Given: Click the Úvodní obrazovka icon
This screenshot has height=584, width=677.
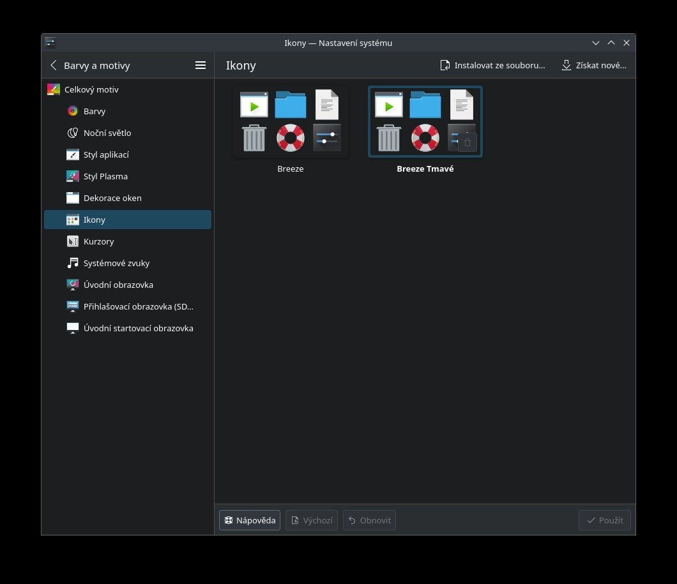Looking at the screenshot, I should tap(73, 285).
